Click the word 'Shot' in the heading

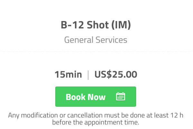coord(98,25)
